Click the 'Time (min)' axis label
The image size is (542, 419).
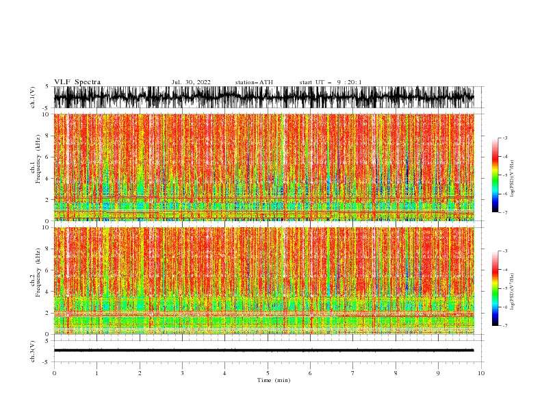274,380
